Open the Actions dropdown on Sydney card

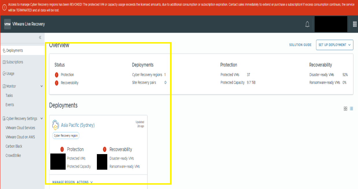(85, 182)
